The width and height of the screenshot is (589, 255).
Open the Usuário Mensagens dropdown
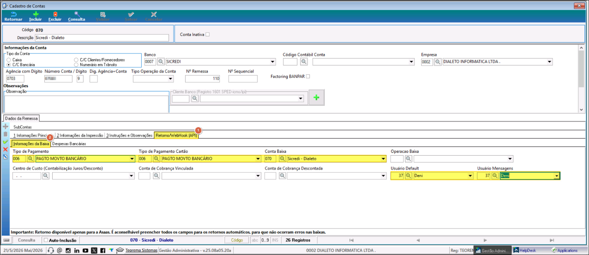coord(557,176)
